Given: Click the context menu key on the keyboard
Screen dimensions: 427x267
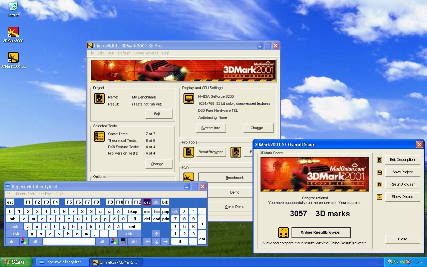Looking at the screenshot, I should coord(123,241).
